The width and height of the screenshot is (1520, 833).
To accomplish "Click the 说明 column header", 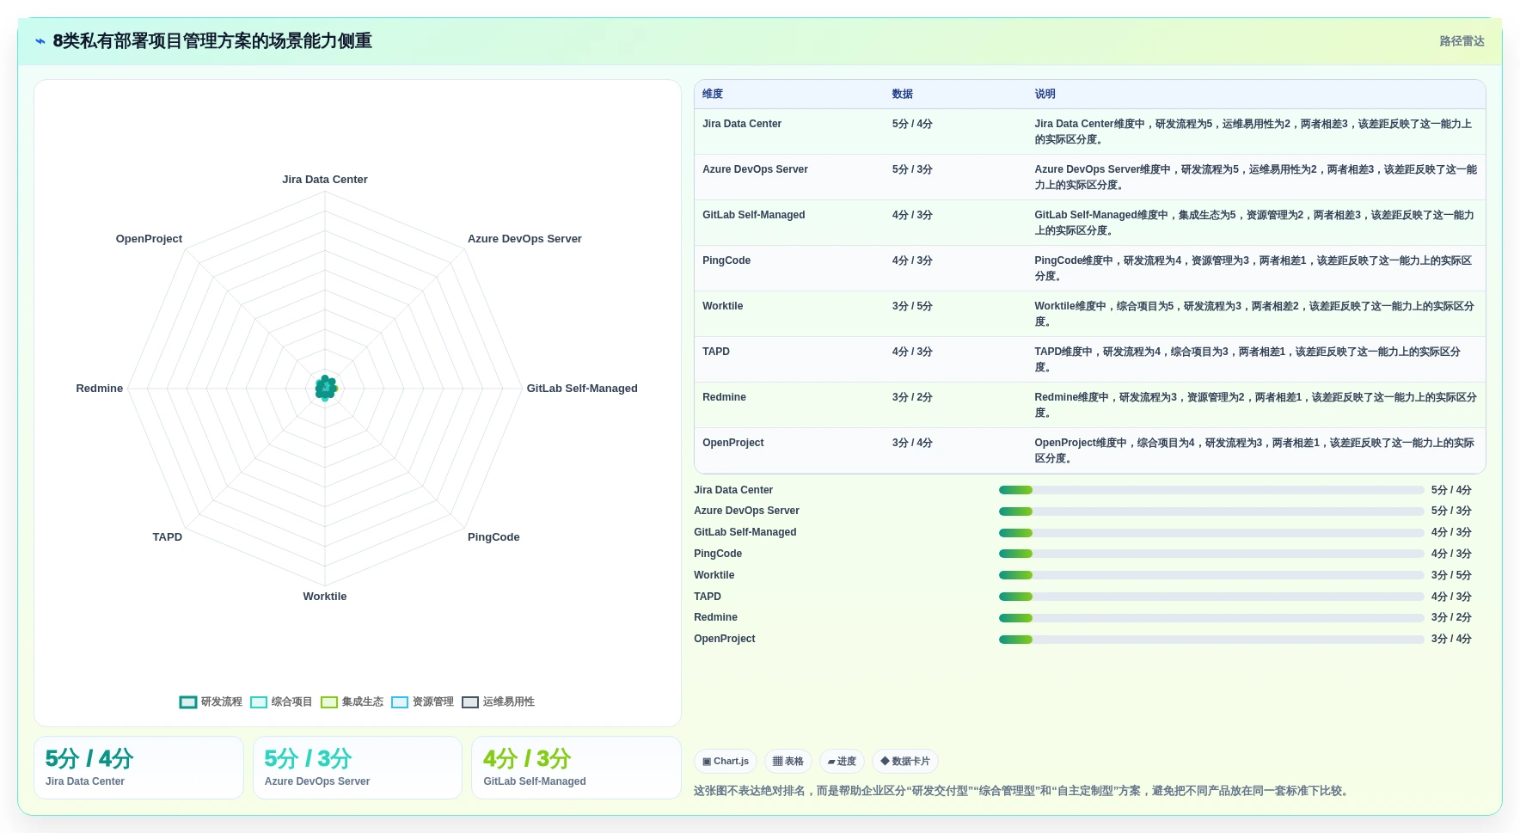I will point(1045,94).
